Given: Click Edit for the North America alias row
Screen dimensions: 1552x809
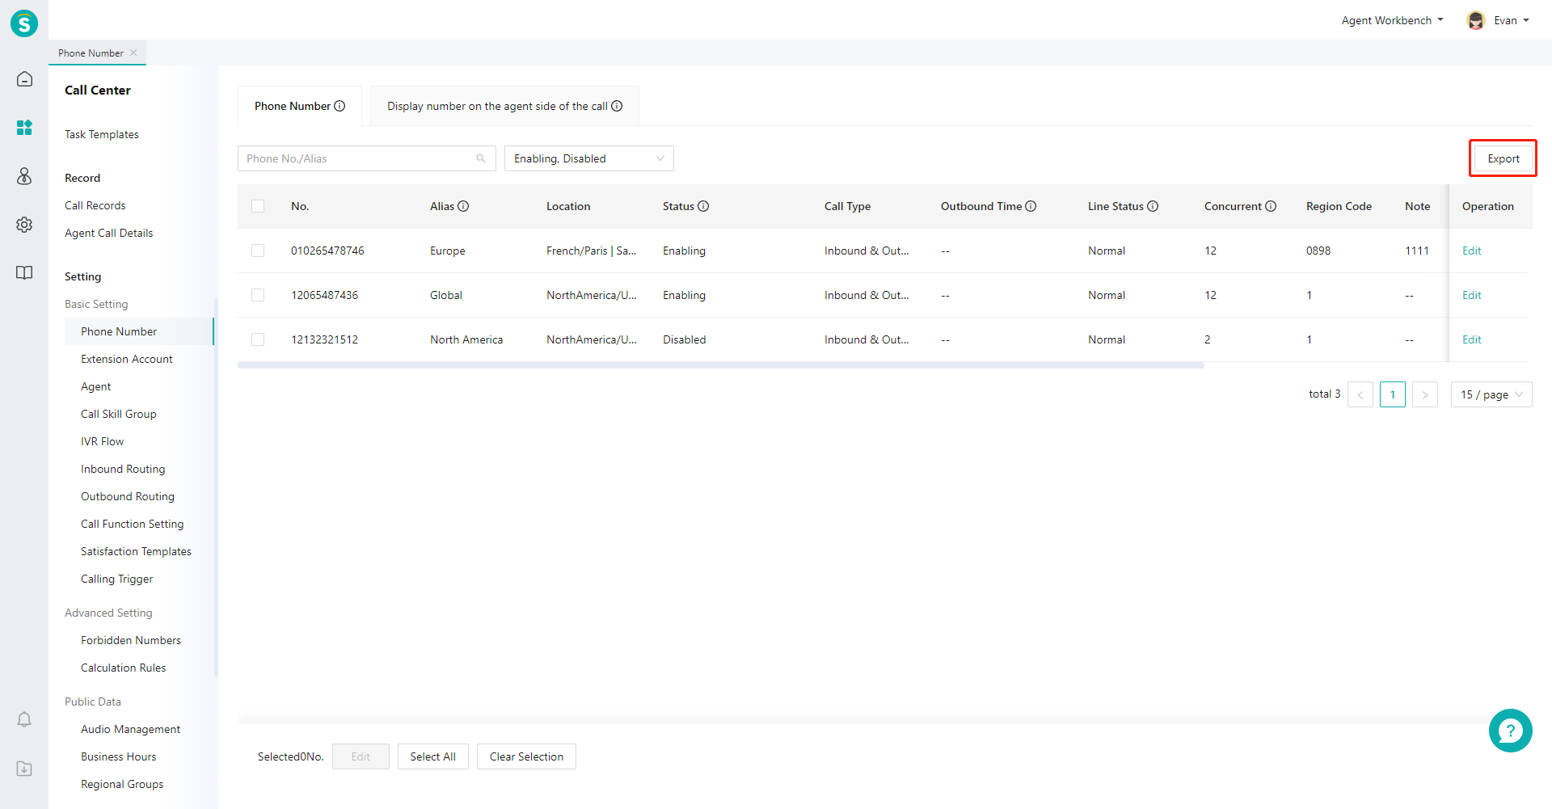Looking at the screenshot, I should (1471, 339).
